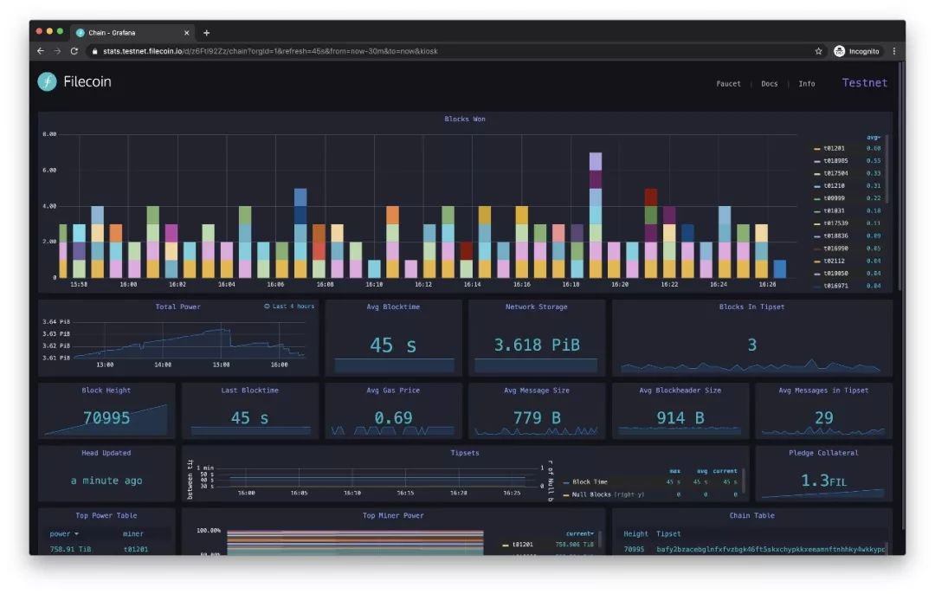Open the Pledge Collateral panel title

pos(823,453)
